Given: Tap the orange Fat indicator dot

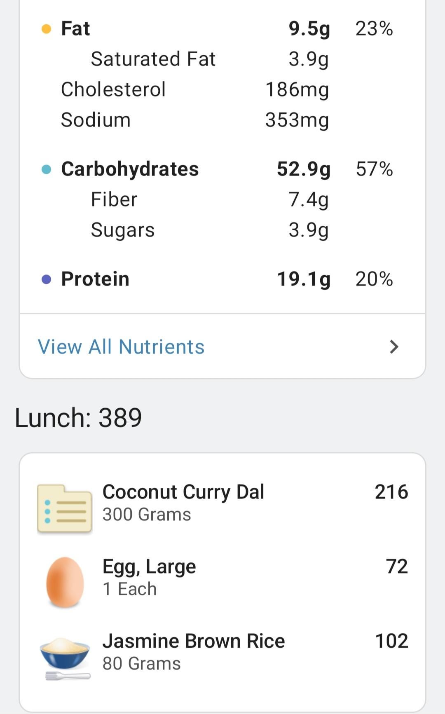Looking at the screenshot, I should 47,29.
